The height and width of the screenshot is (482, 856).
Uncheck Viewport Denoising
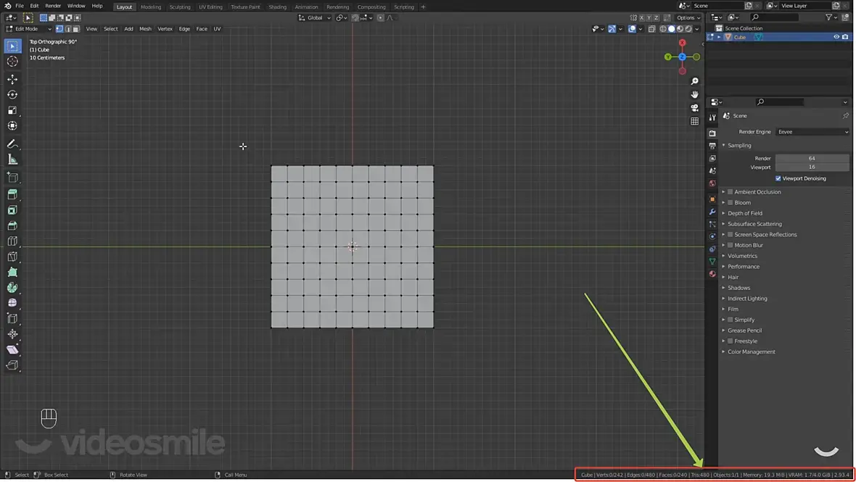[x=778, y=178]
